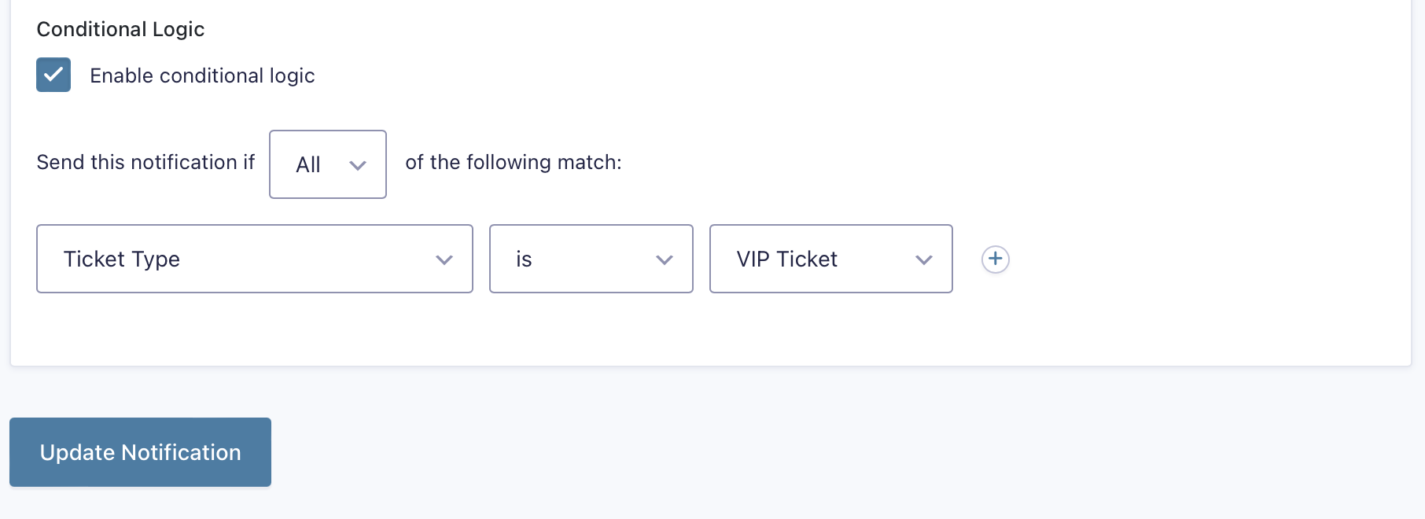Viewport: 1425px width, 519px height.
Task: Open the Ticket Type field dropdown
Action: point(255,259)
